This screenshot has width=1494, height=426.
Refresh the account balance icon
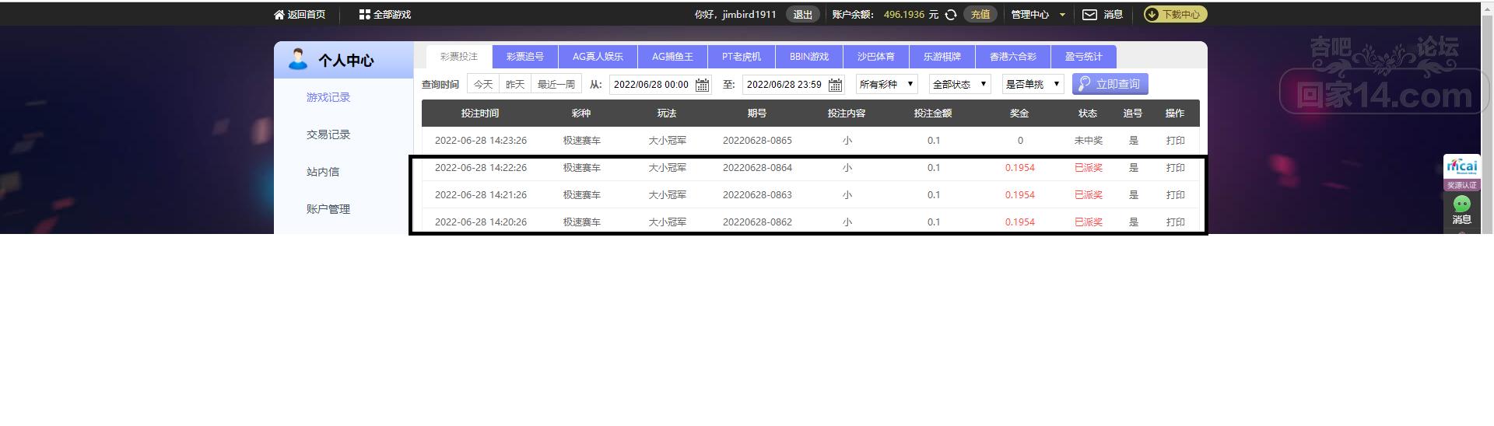coord(950,15)
